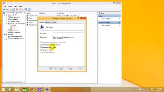Click the Performance icon in tree
The height and width of the screenshot is (92, 164).
click(x=9, y=30)
